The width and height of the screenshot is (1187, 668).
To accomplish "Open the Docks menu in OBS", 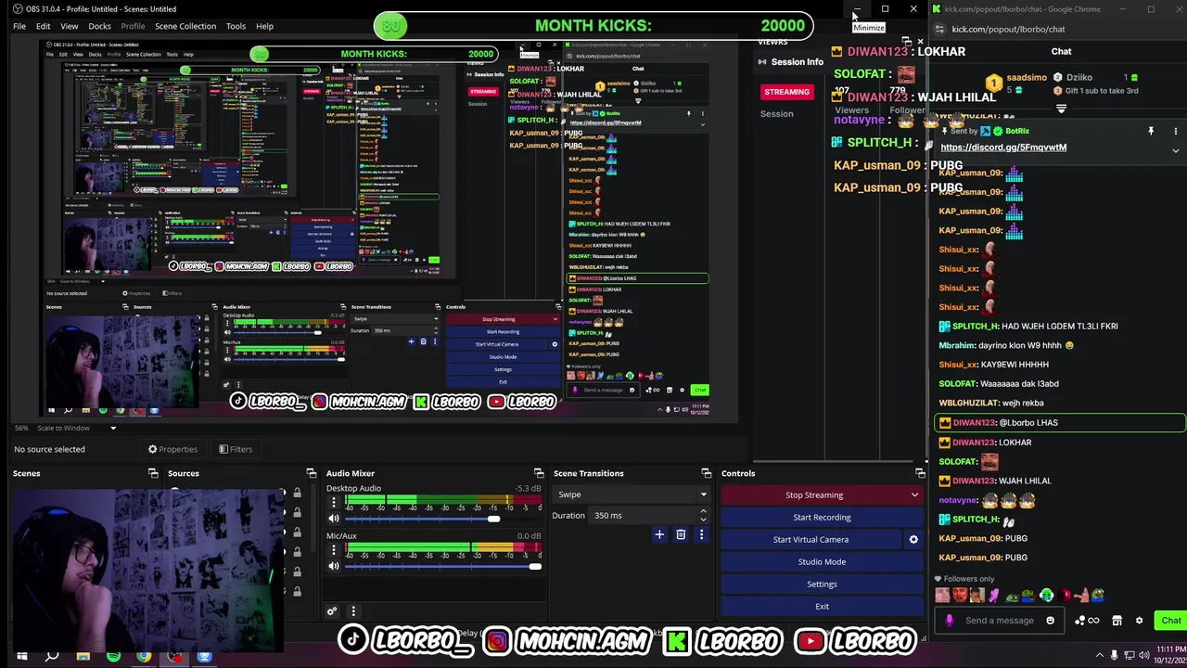I will pos(99,26).
